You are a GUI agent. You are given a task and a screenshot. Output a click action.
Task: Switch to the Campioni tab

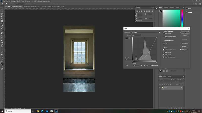click(166, 8)
